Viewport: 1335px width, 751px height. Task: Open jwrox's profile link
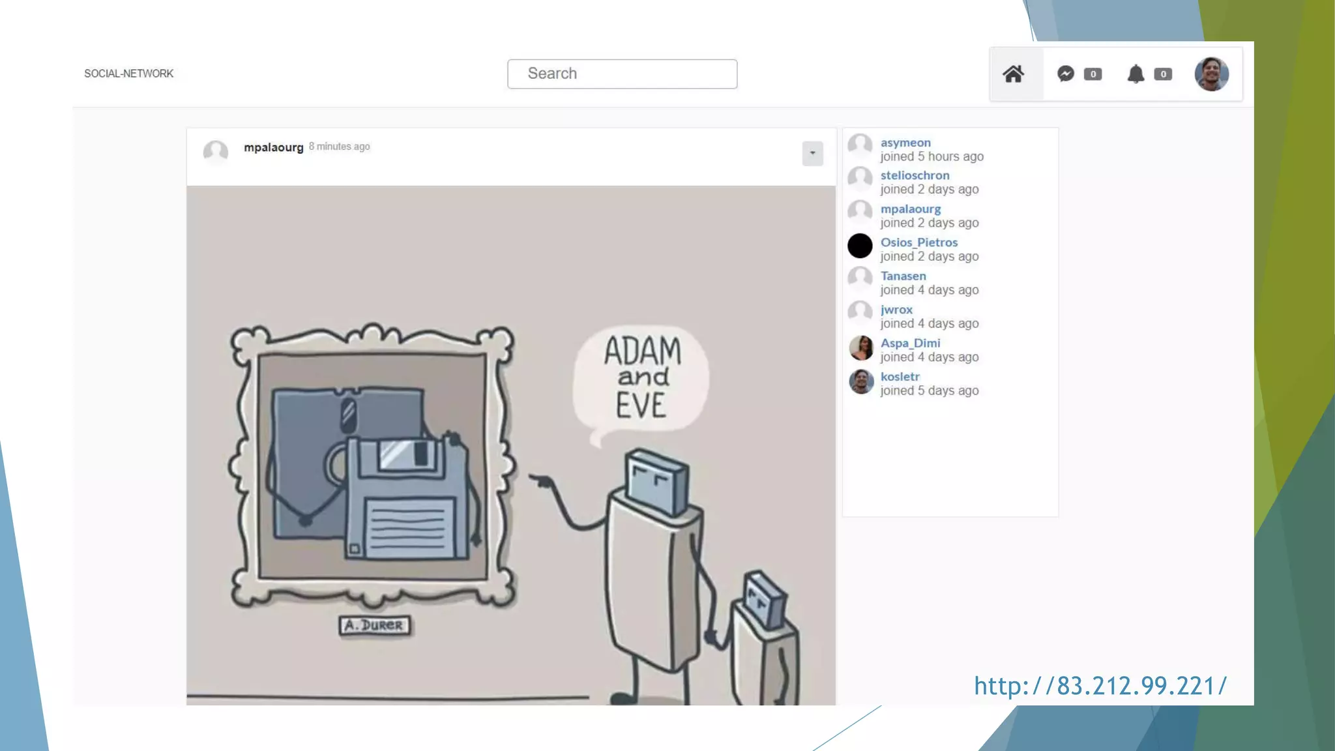(896, 310)
